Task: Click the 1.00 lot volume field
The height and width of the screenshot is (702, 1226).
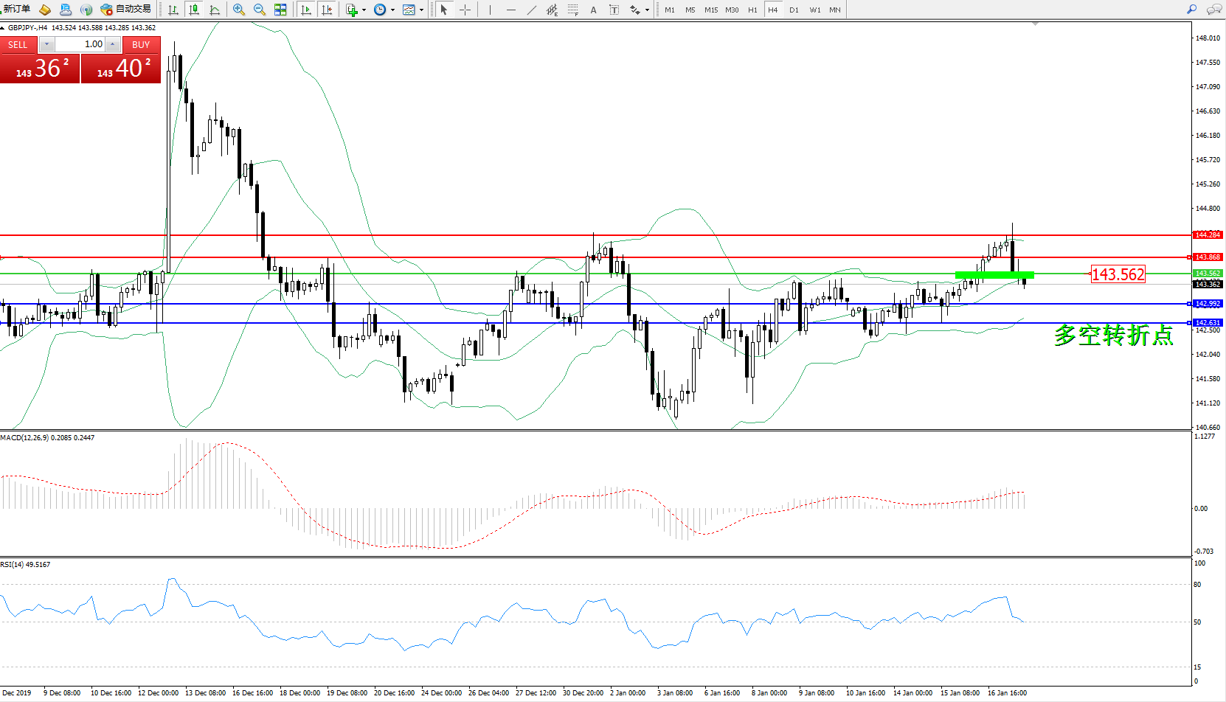Action: 80,44
